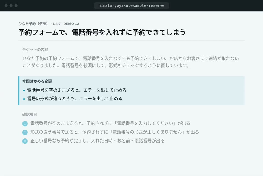Screen dimensions: 263x176
Task: Click check item 正しい番号なら予約が完了し
Action: [x=97, y=141]
